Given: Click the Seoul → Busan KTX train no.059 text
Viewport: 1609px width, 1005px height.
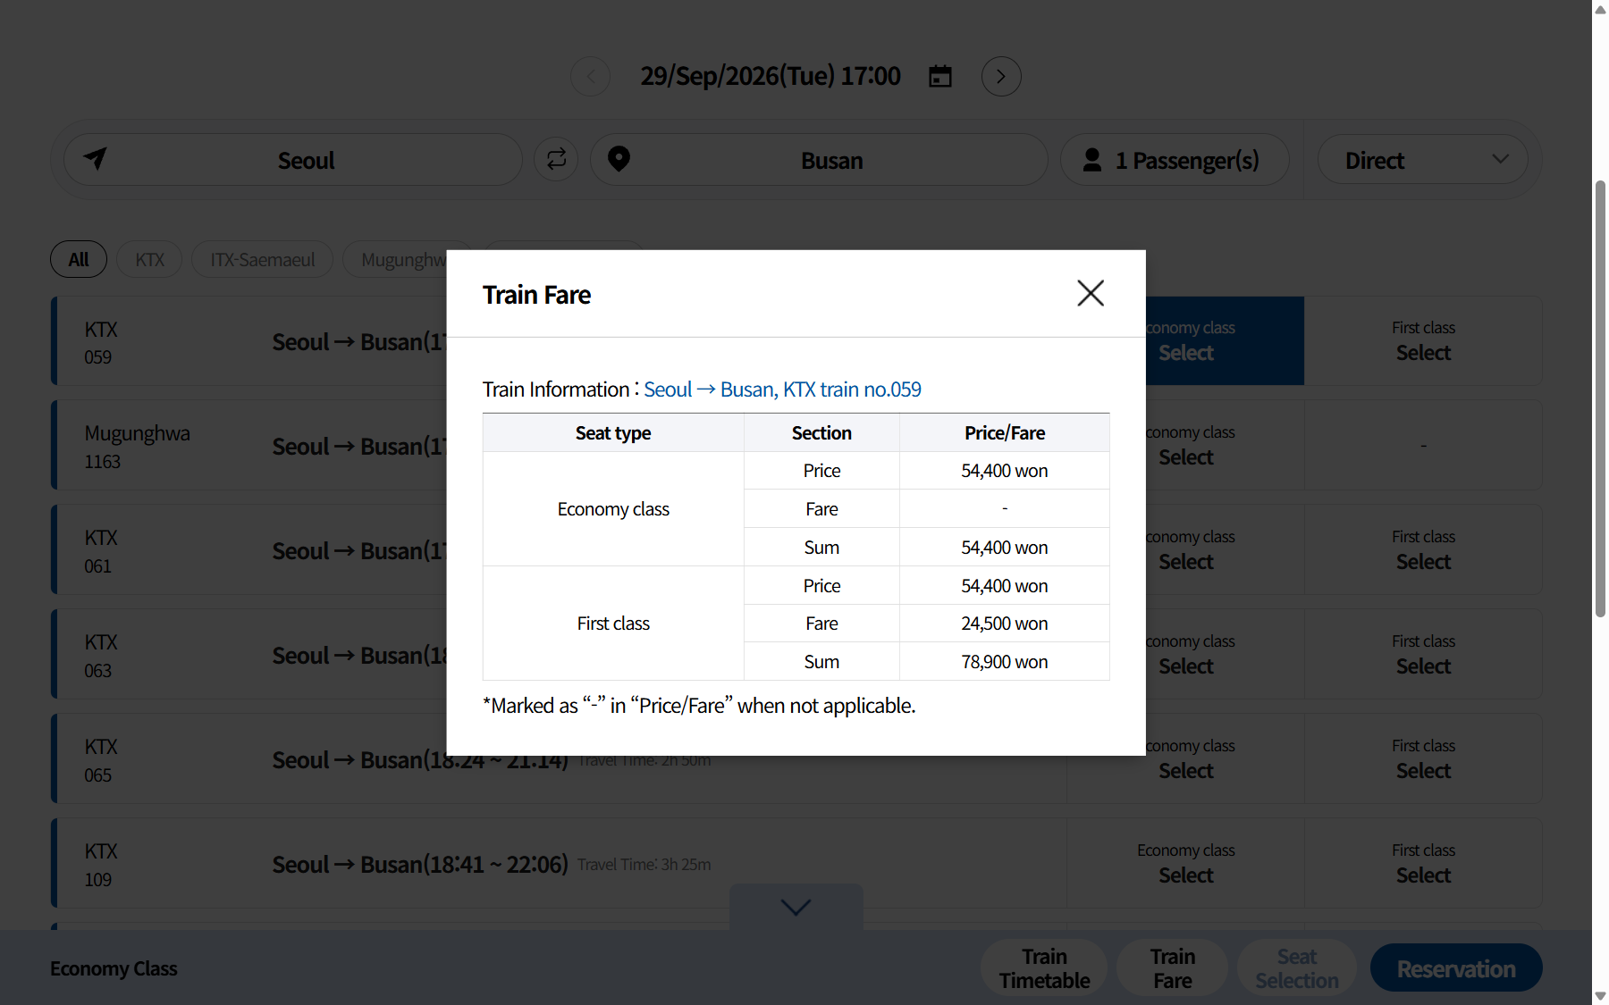Looking at the screenshot, I should coord(782,389).
